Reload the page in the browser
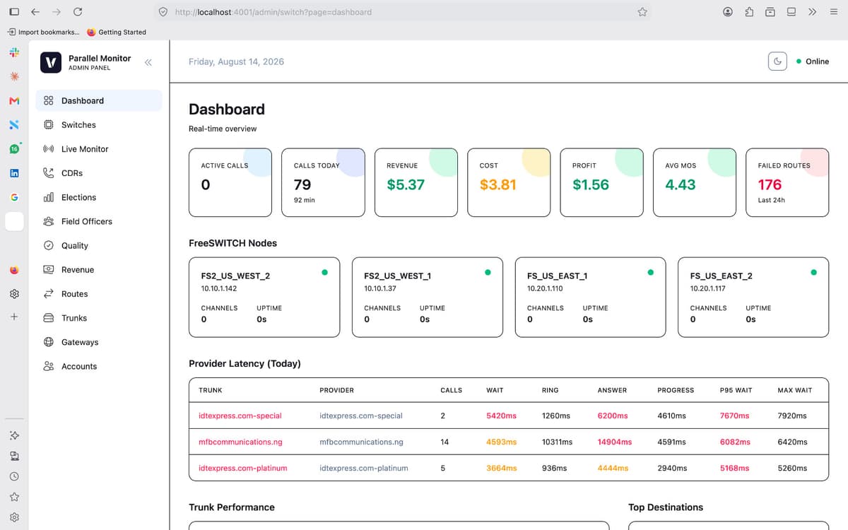The image size is (848, 530). pos(78,12)
